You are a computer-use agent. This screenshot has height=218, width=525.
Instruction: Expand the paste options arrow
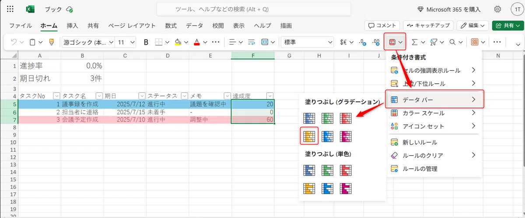pos(41,42)
